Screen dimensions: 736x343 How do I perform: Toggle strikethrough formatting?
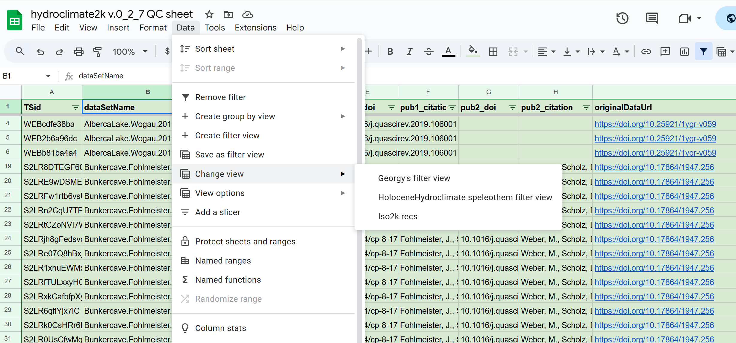[x=428, y=52]
